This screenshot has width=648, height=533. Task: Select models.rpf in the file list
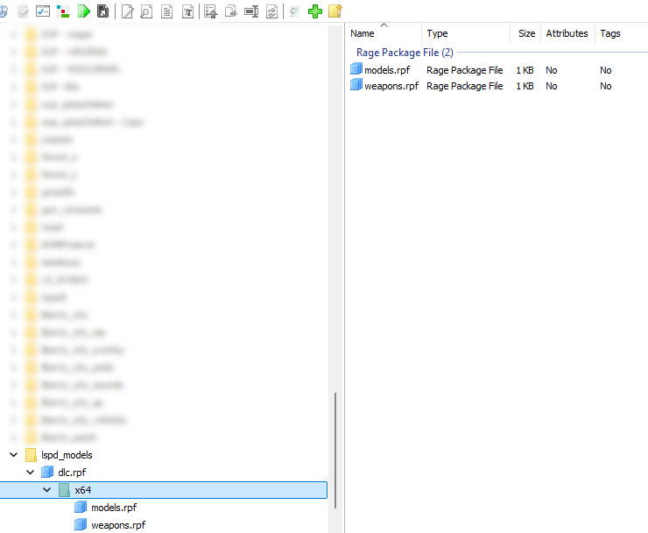coord(386,70)
